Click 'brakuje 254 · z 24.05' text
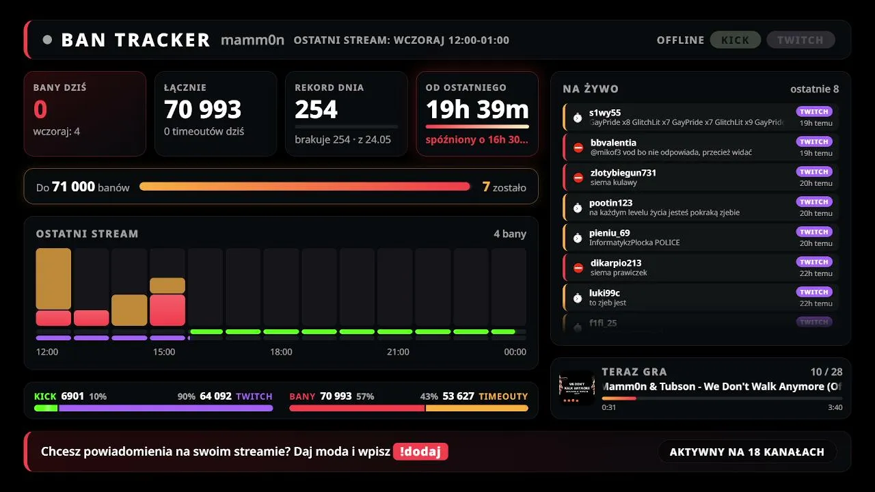The image size is (875, 492). click(x=342, y=139)
